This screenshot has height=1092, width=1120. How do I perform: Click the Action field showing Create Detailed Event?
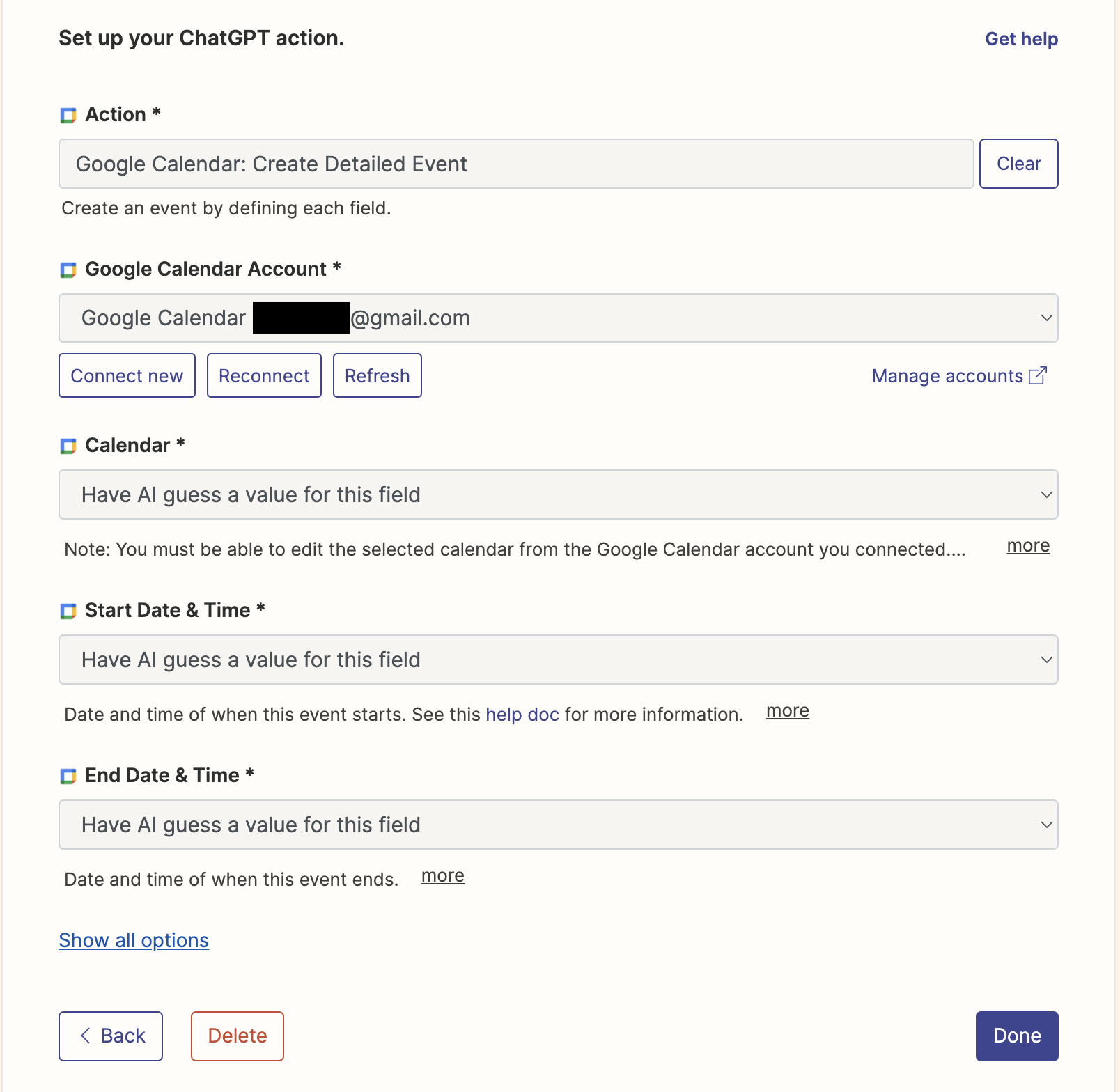point(515,164)
